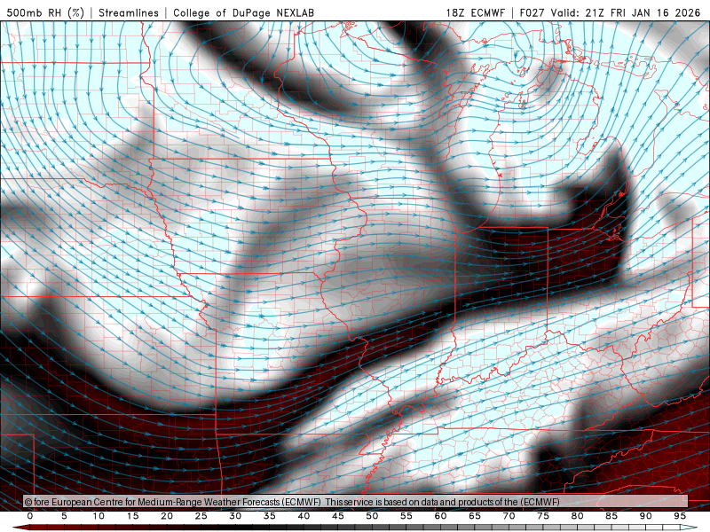Select the "Valid: 21Z FRI JAN 16 2026" text
This screenshot has height=532, width=710.
tap(626, 12)
